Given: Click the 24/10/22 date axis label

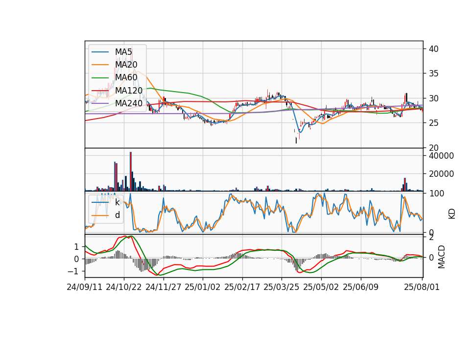Looking at the screenshot, I should click(x=124, y=288).
